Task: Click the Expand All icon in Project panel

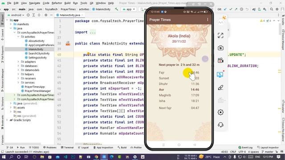Action: coord(34,15)
